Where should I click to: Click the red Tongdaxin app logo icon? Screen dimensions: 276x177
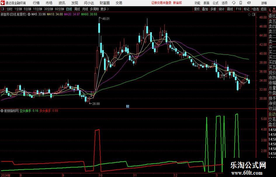(3, 3)
